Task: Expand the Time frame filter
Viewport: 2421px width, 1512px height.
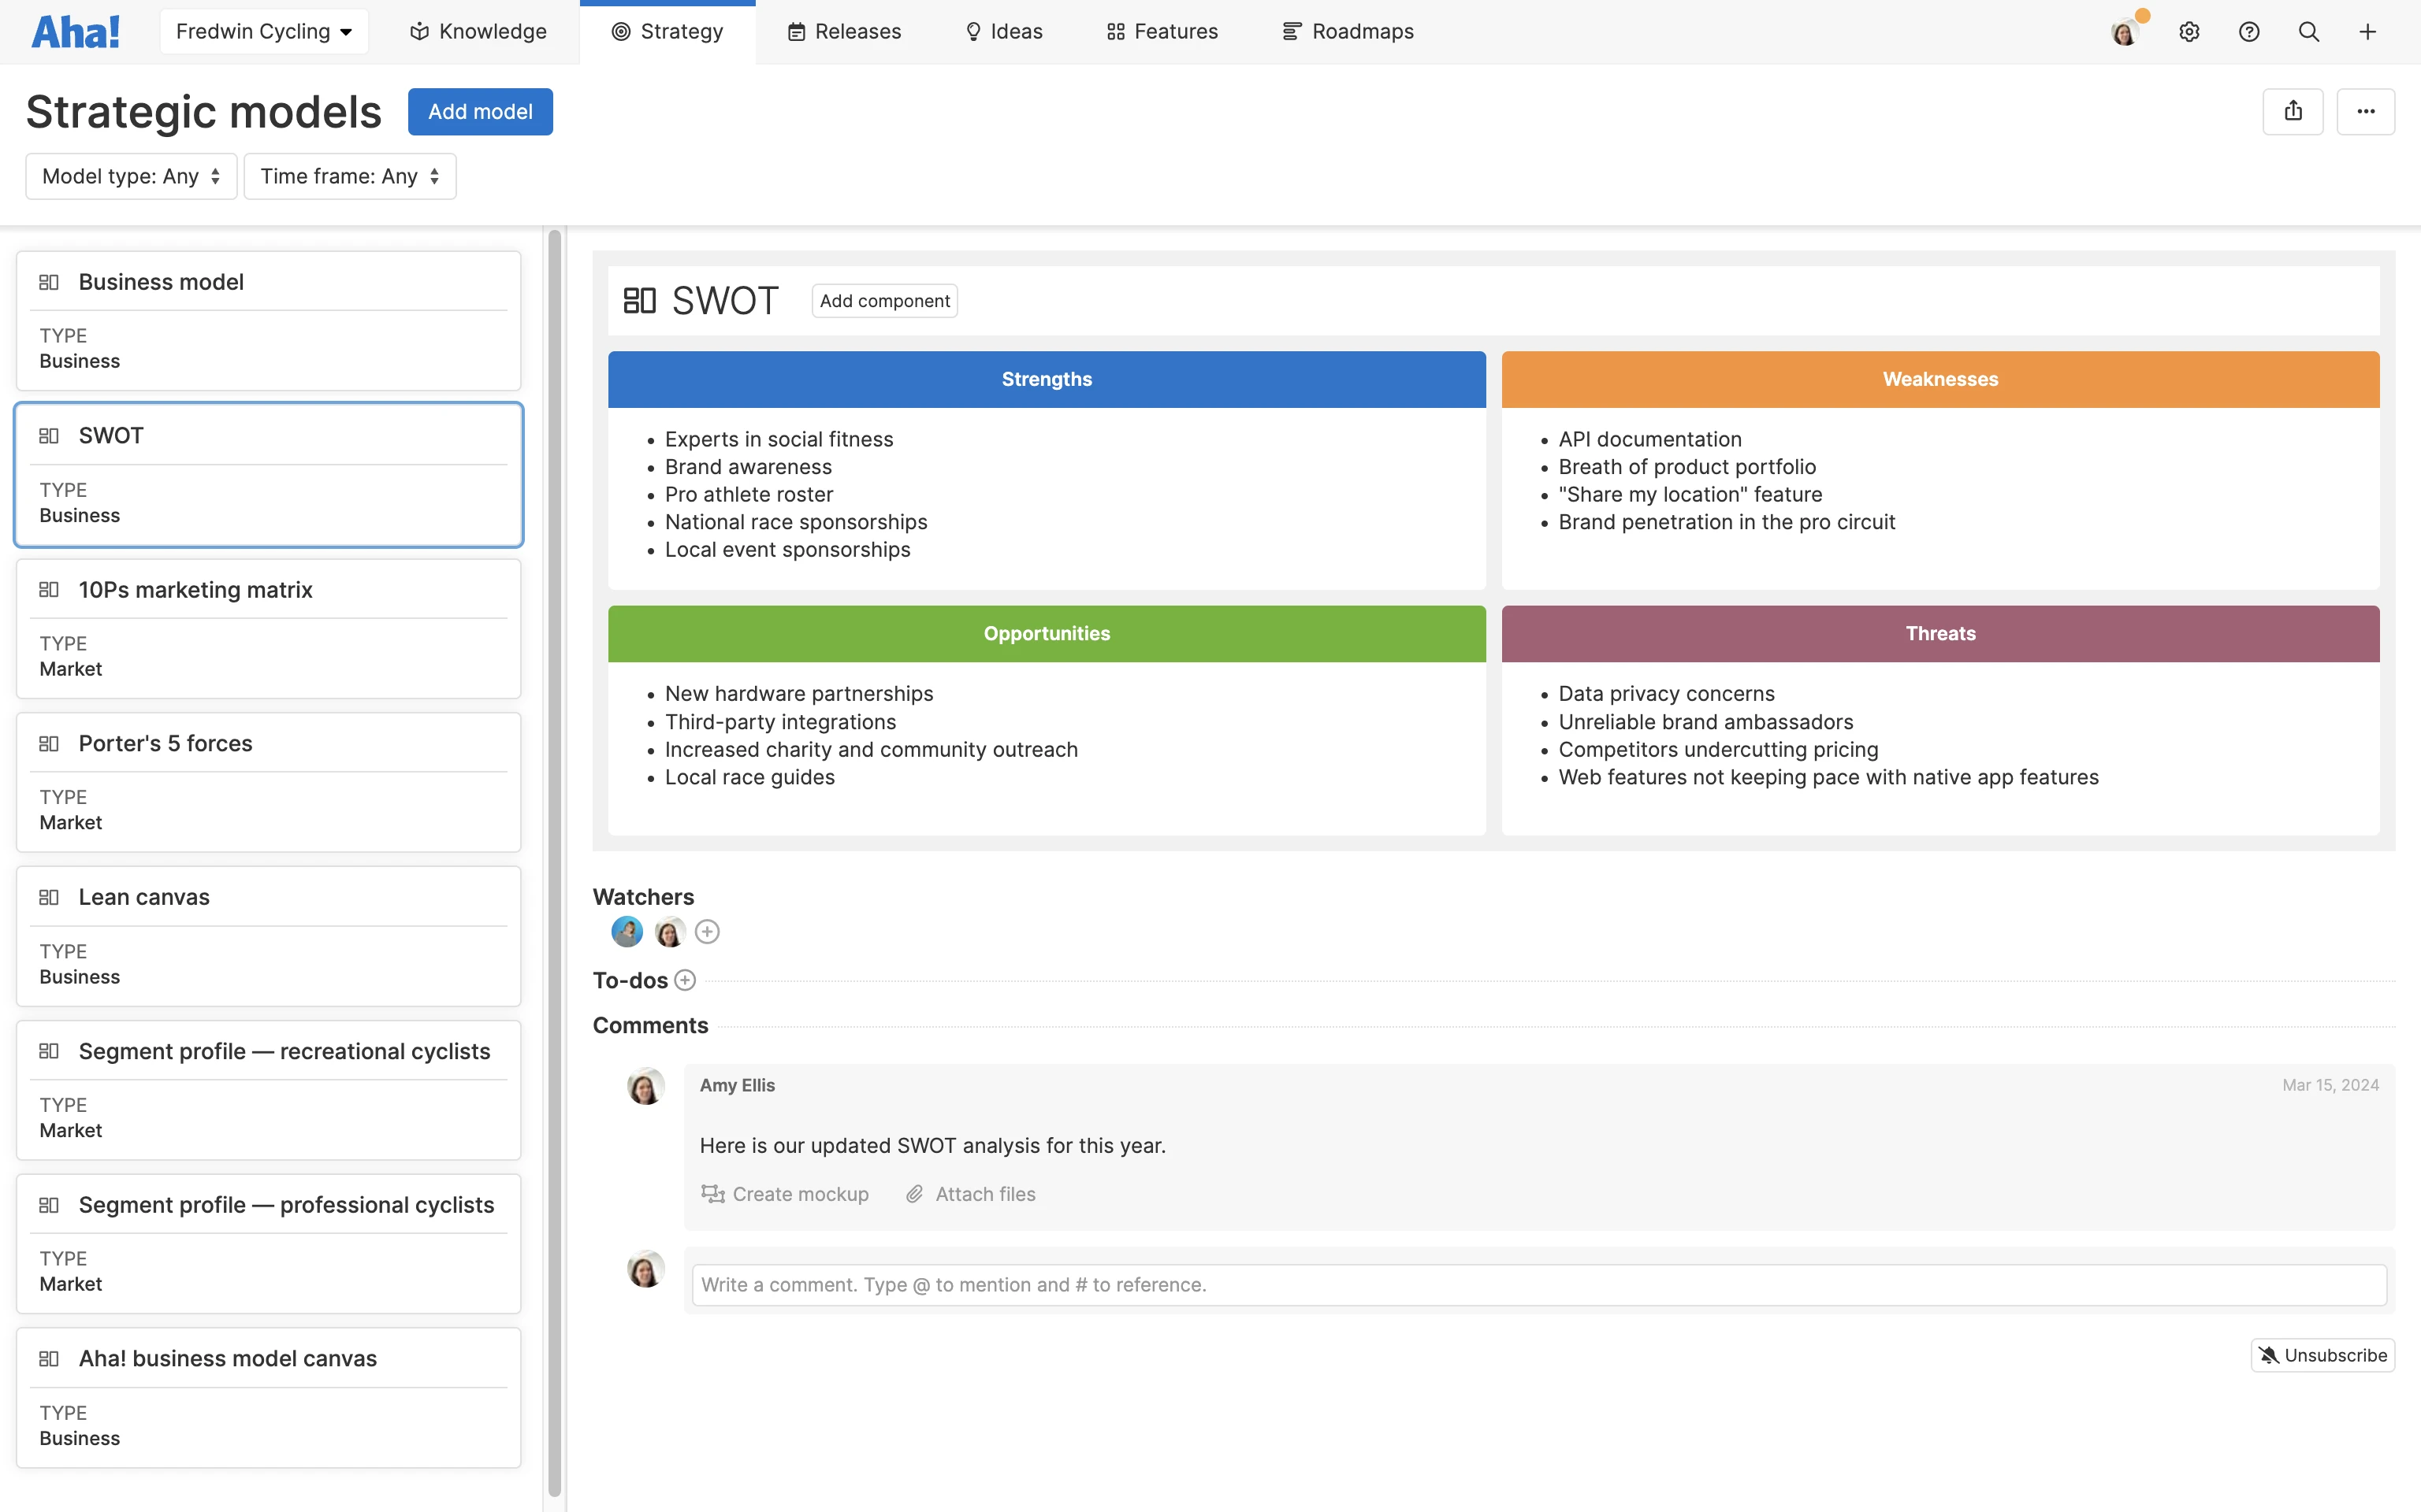Action: (350, 176)
